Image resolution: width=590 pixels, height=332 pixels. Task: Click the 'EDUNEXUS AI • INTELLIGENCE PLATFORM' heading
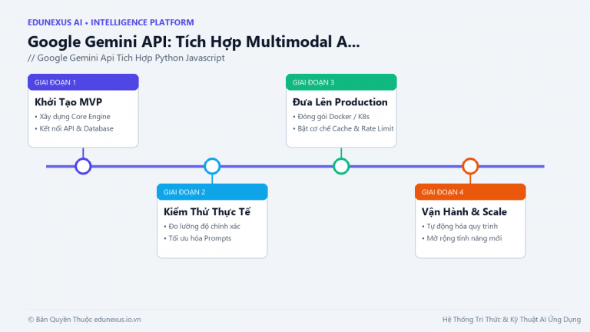(111, 22)
